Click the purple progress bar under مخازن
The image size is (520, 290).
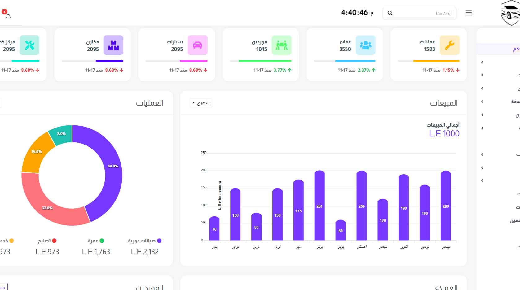point(110,61)
